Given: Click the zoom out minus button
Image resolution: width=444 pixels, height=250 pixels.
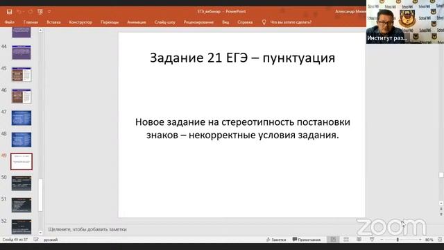Looking at the screenshot, I should coord(382,240).
